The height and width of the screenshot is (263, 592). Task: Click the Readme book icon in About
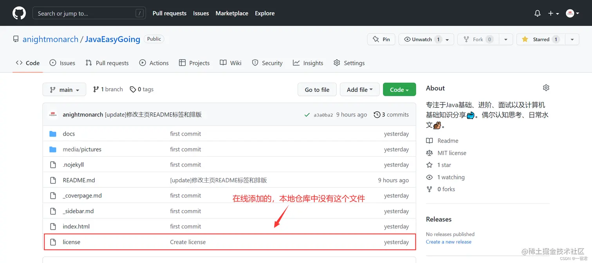(430, 141)
